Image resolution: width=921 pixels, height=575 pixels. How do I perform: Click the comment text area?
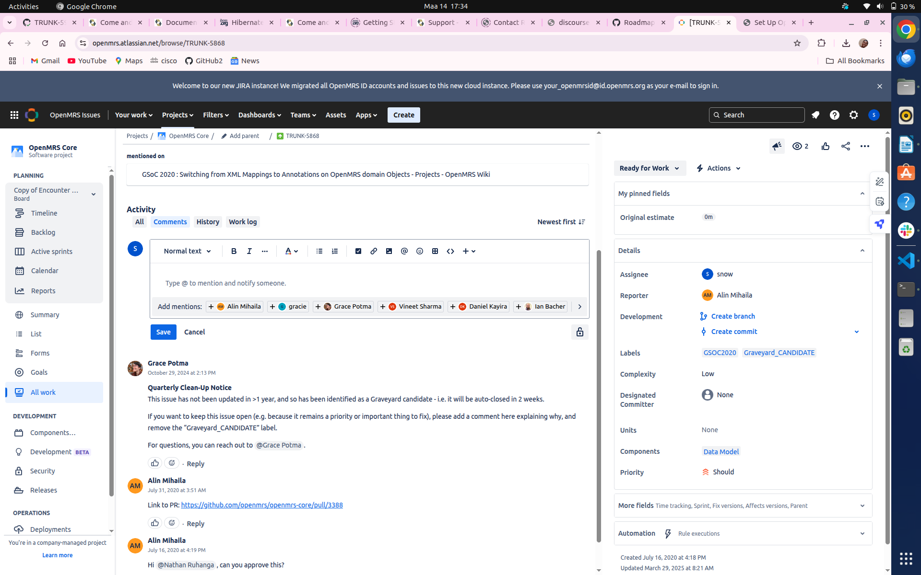369,283
